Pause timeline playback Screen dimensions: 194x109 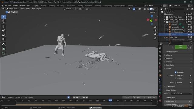point(80,97)
